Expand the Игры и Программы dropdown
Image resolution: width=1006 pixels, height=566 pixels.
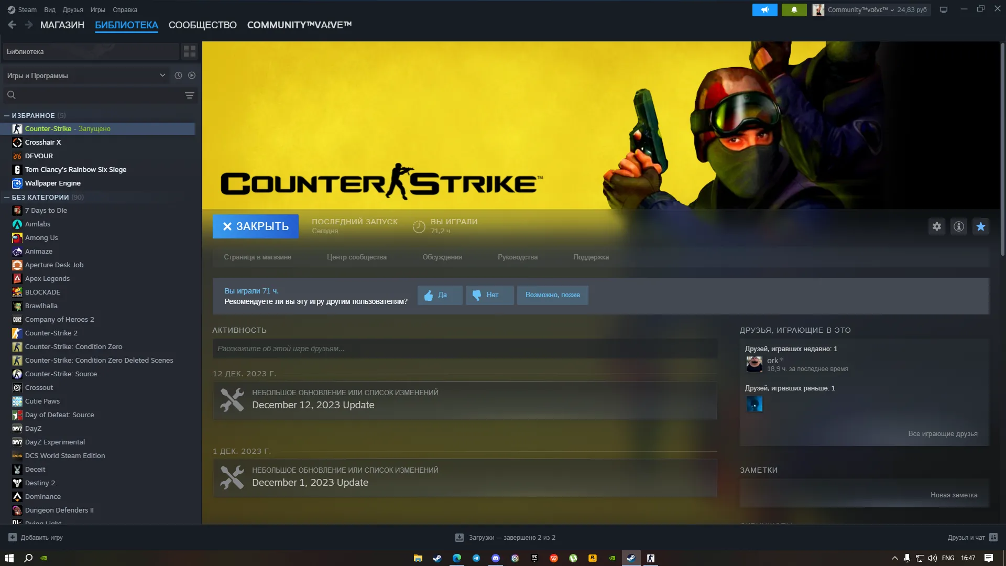point(162,75)
